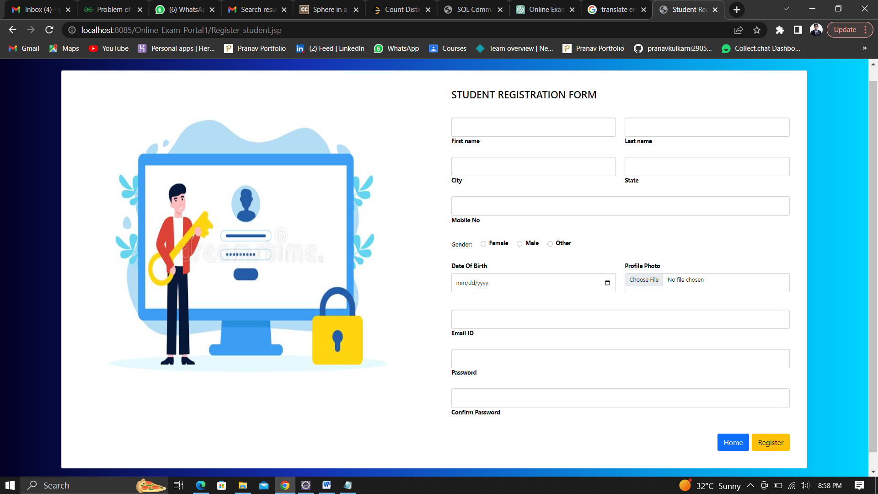Bookmark this page with star icon
The width and height of the screenshot is (878, 494).
[x=757, y=30]
